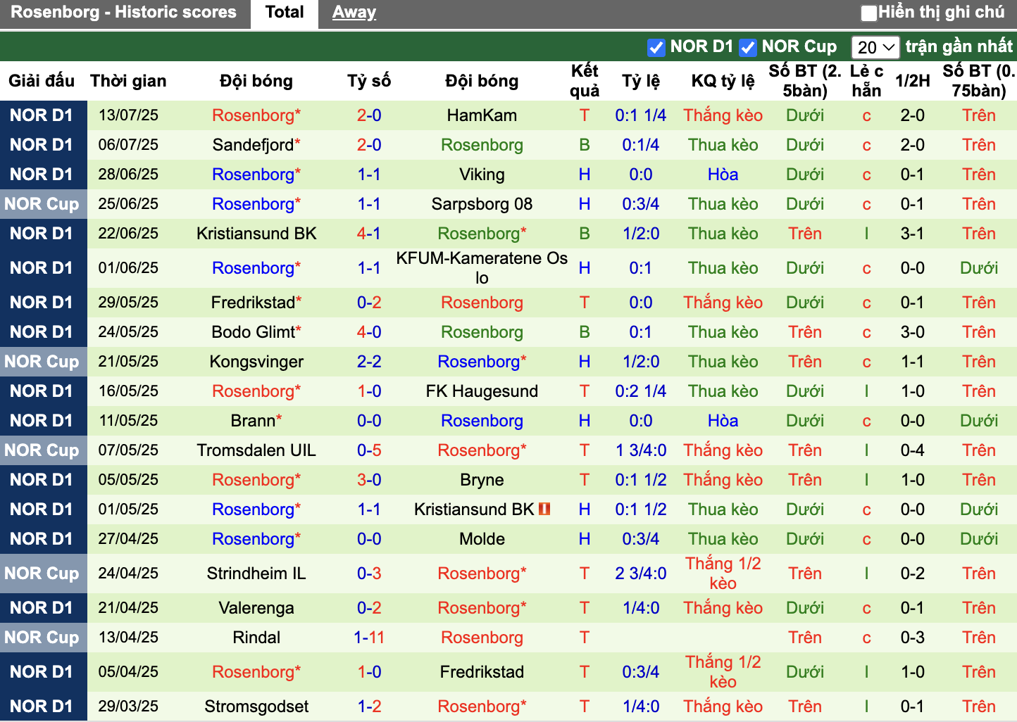Toggle the Hiển thị ghi chú checkbox
The width and height of the screenshot is (1017, 722).
[869, 13]
